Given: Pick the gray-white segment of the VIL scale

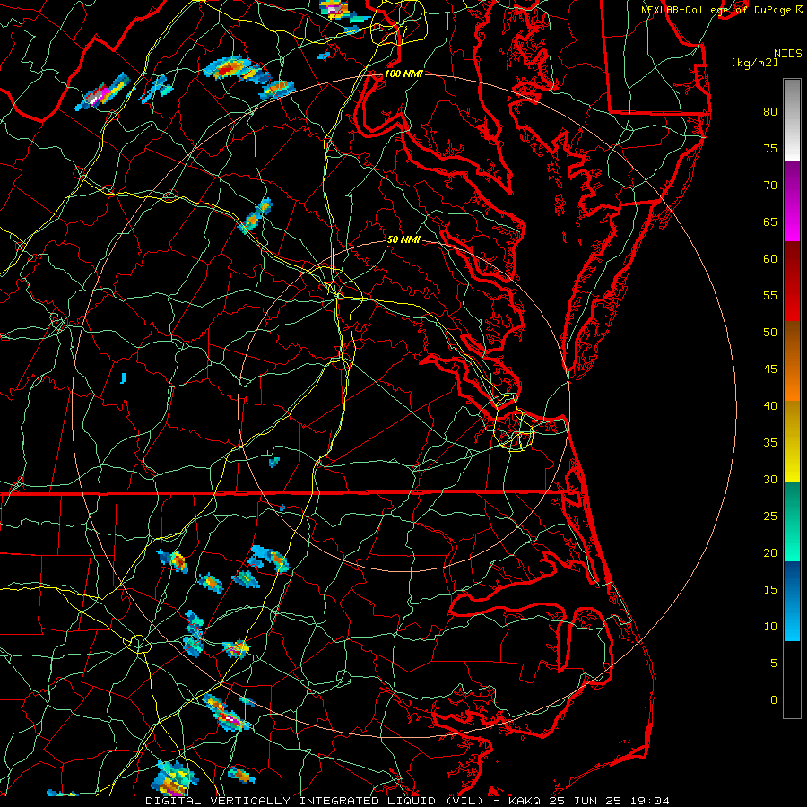Looking at the screenshot, I should (792, 120).
